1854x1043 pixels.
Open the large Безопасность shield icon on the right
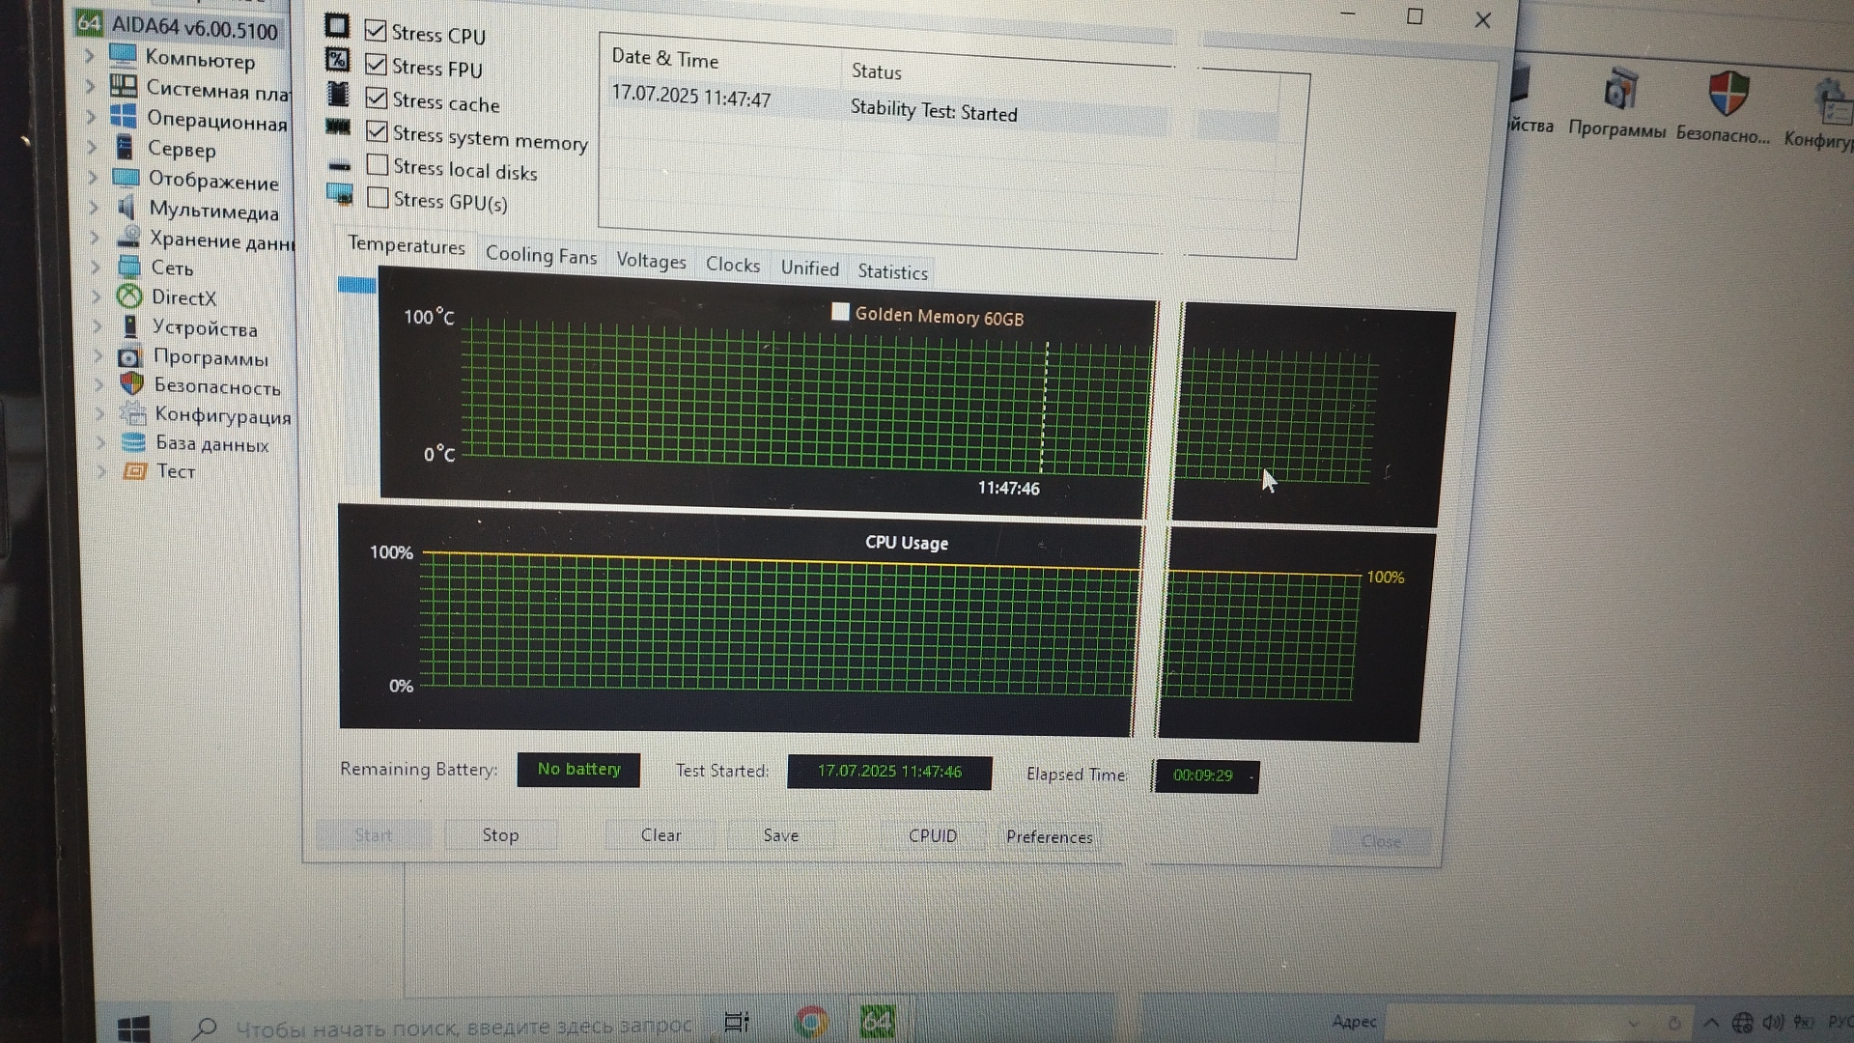click(x=1728, y=95)
